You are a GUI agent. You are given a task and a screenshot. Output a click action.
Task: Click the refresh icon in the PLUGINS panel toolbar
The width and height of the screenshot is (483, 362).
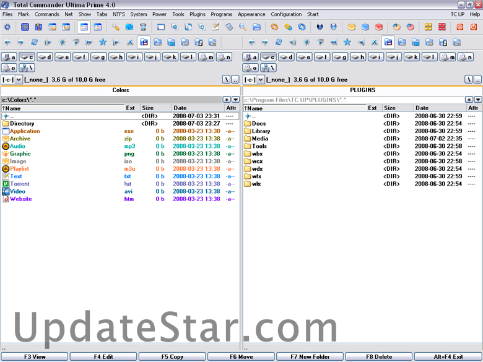279,42
